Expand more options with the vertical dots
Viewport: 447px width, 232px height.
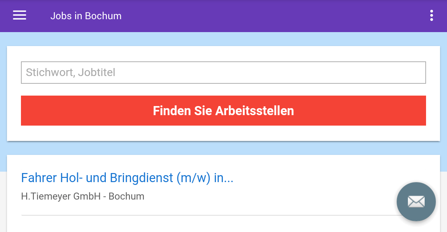432,15
